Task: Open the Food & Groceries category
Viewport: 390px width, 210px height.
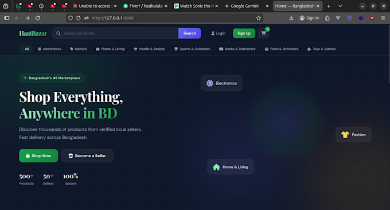Action: (282, 49)
